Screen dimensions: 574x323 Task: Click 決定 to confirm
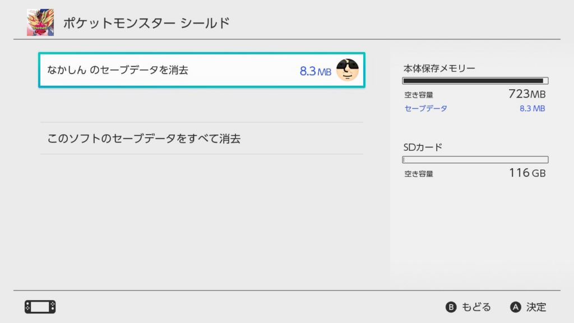[536, 307]
